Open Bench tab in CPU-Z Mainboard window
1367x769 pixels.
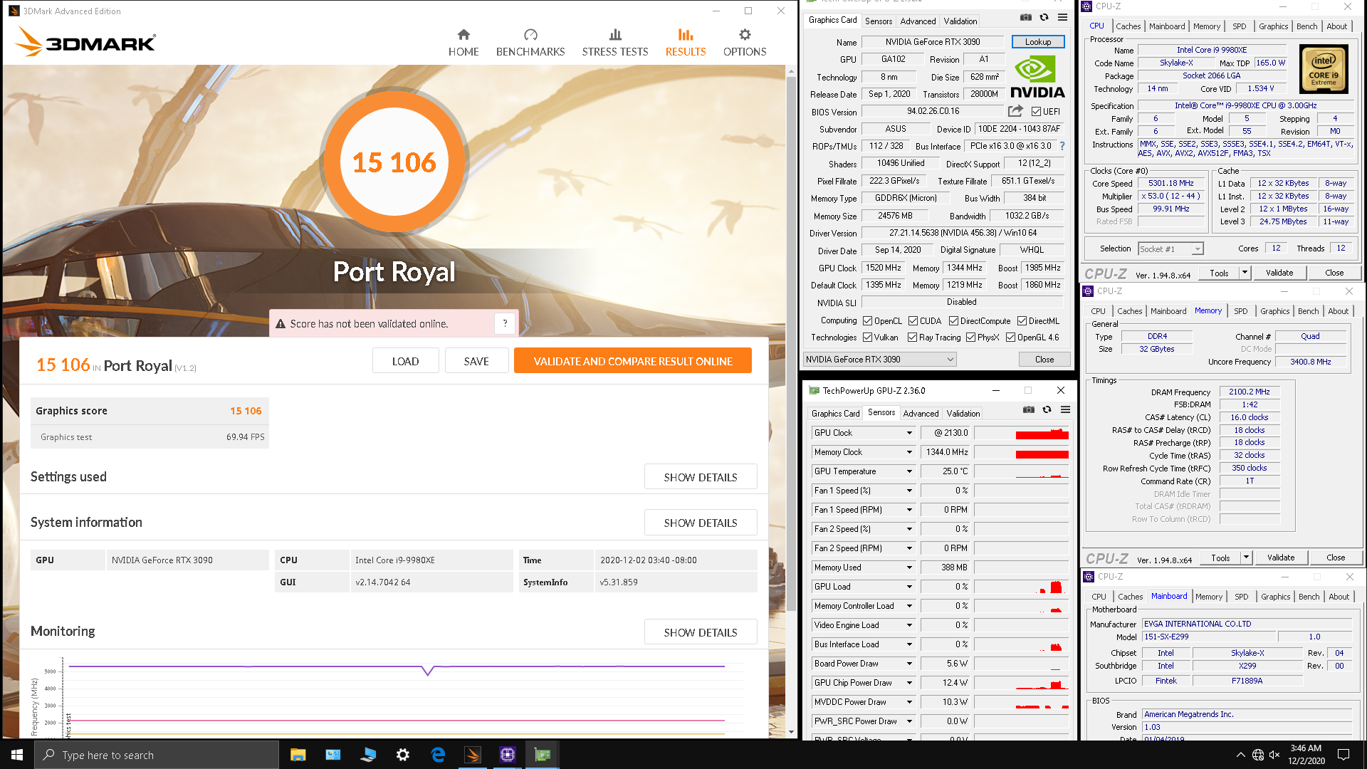[x=1309, y=597]
